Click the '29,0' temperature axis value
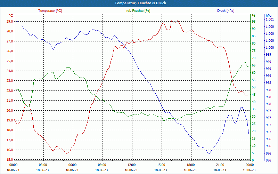The width and height of the screenshot is (278, 174). 10,21
